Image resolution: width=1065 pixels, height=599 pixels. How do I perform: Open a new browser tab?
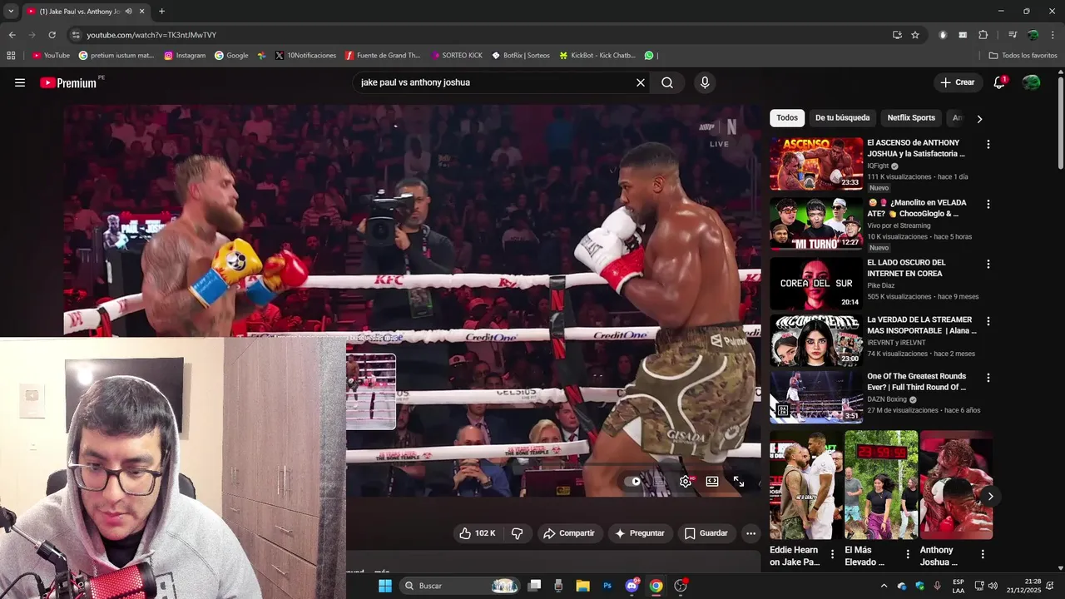click(x=161, y=12)
